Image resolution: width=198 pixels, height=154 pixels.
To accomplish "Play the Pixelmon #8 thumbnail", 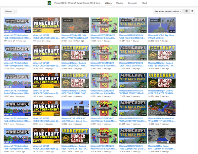I will coord(104,80).
